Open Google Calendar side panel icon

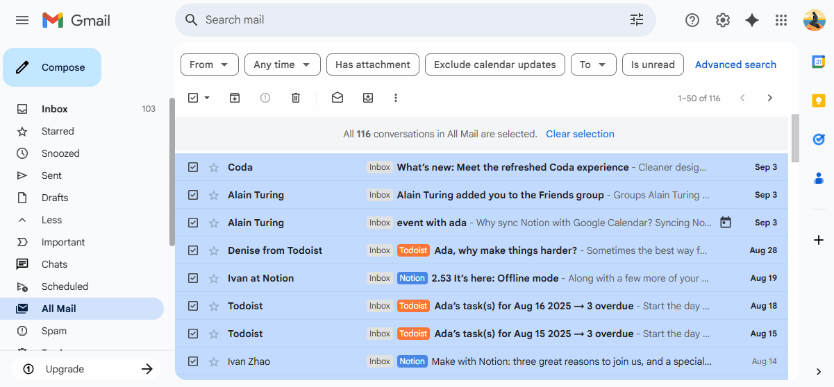point(819,62)
